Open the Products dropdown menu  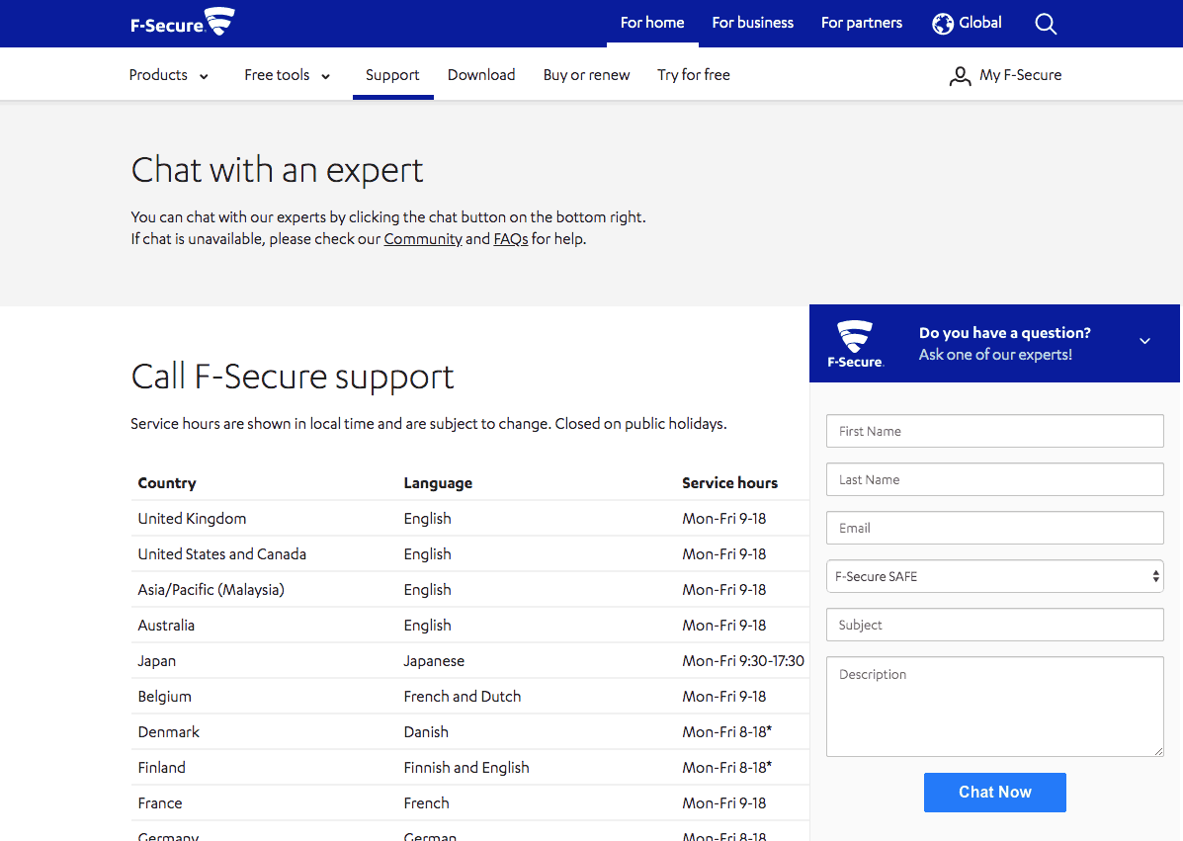(168, 74)
